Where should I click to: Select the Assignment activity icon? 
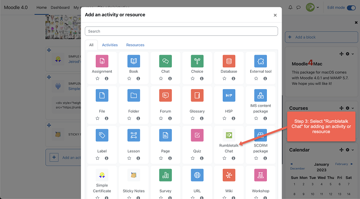(102, 61)
